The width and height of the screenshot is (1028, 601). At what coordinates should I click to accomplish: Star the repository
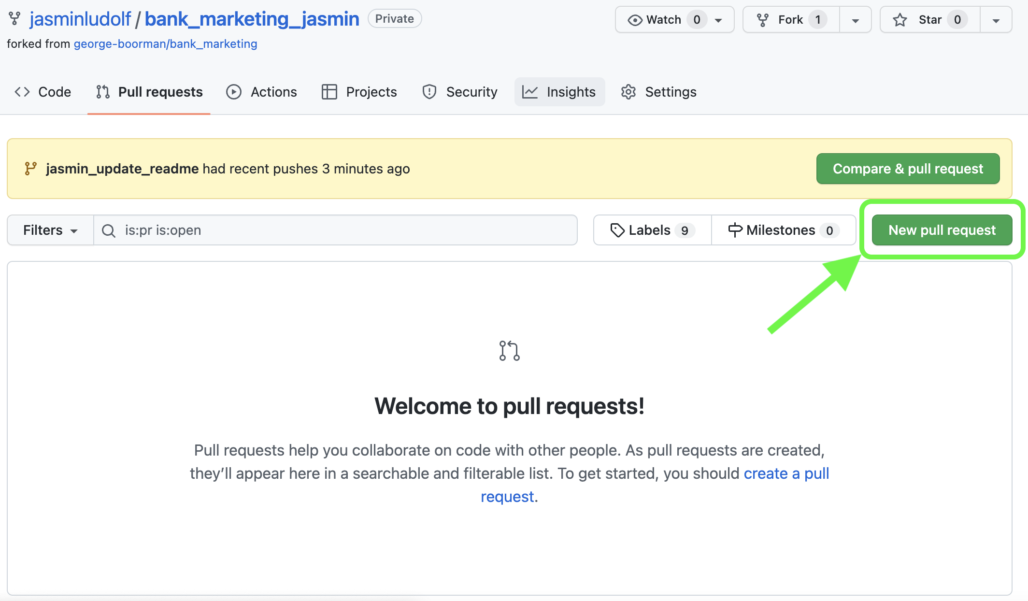pyautogui.click(x=930, y=20)
